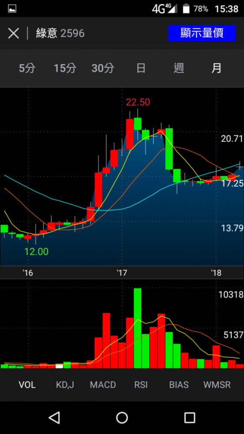This screenshot has height=434, width=244.
Task: Show the KD,J indicator
Action: (65, 385)
